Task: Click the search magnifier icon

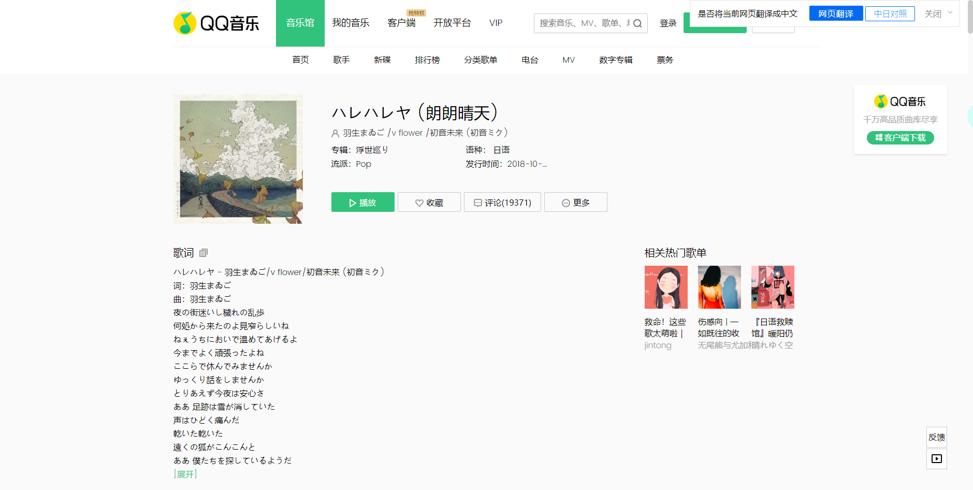Action: tap(637, 23)
